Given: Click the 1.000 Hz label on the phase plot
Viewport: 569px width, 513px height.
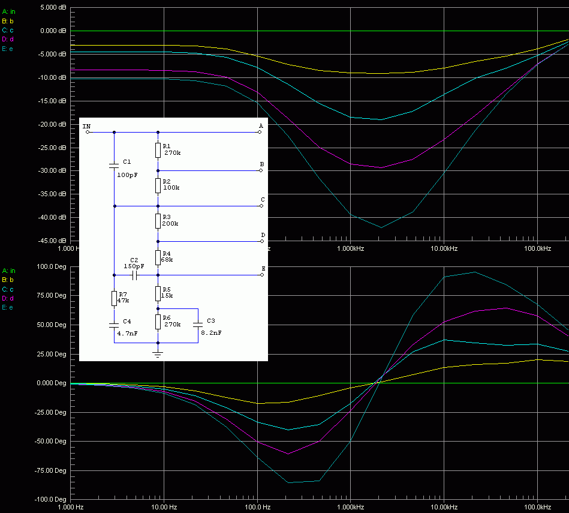Looking at the screenshot, I should 71,507.
